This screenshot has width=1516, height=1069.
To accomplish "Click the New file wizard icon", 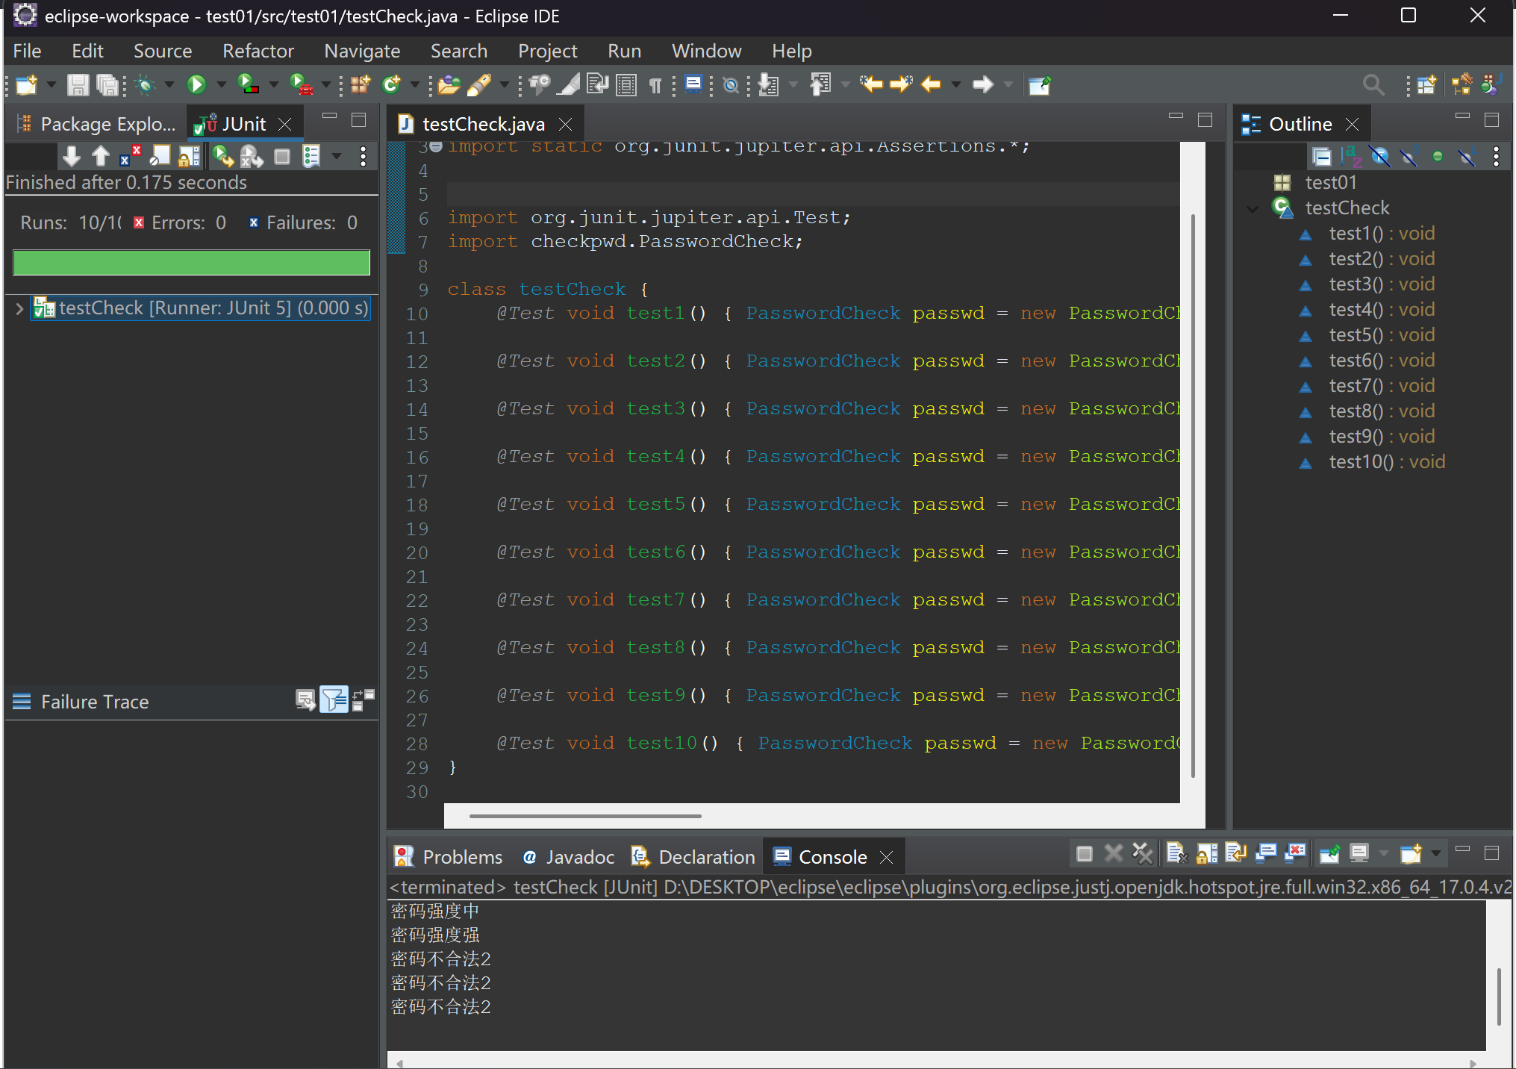I will [27, 85].
